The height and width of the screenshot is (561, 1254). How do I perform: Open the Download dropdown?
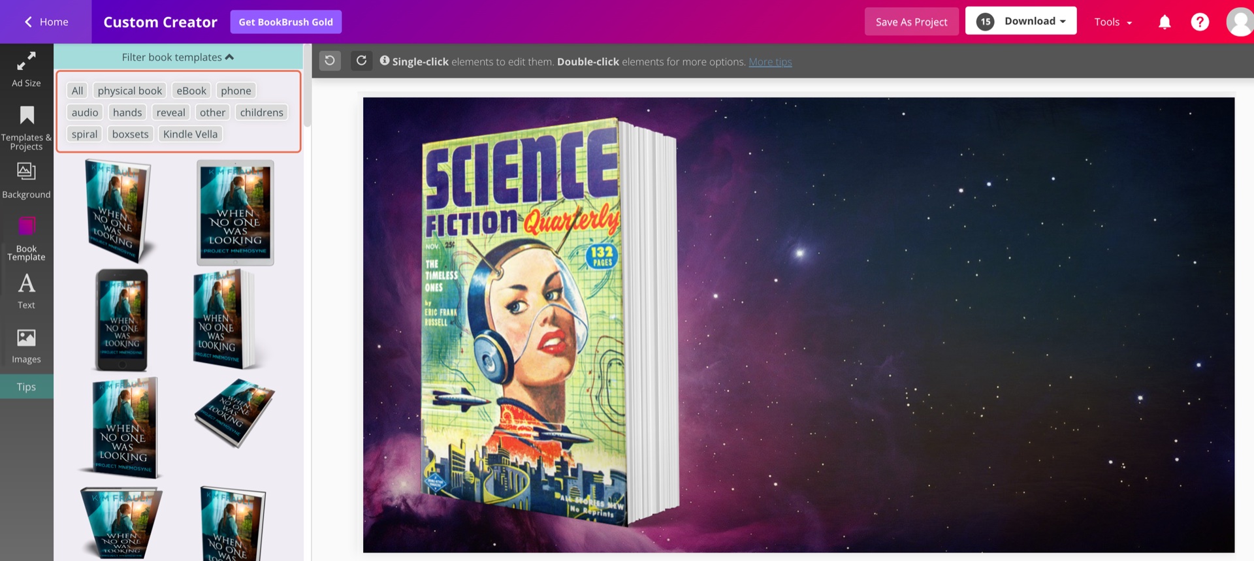click(1021, 21)
